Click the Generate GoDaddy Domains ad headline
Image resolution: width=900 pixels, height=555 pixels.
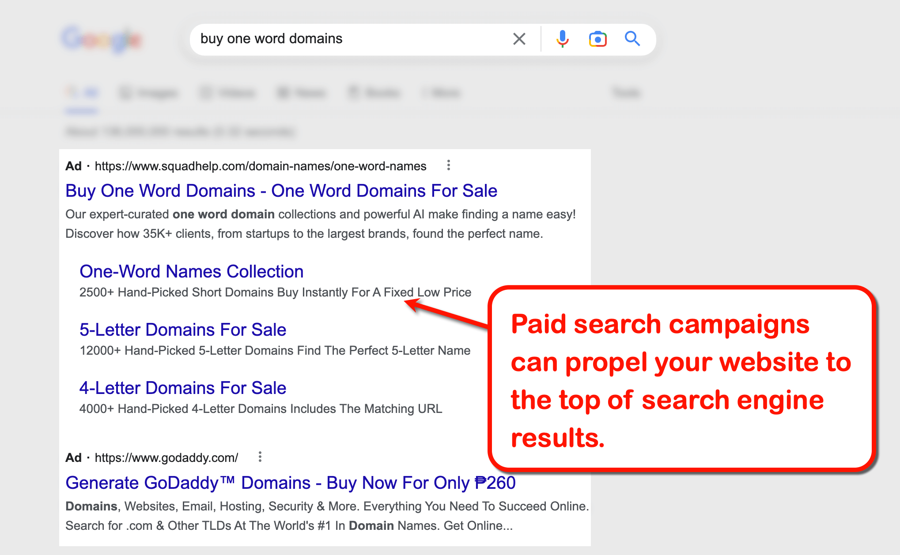tap(290, 483)
